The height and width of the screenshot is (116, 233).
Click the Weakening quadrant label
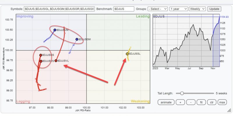tap(140, 101)
